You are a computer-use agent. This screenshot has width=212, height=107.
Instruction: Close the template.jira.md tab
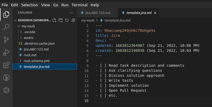tap(155, 13)
